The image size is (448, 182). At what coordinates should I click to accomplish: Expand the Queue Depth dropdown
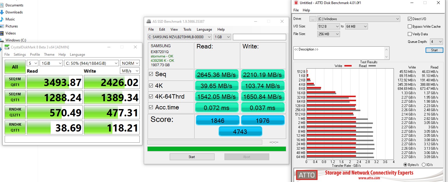tap(436, 42)
